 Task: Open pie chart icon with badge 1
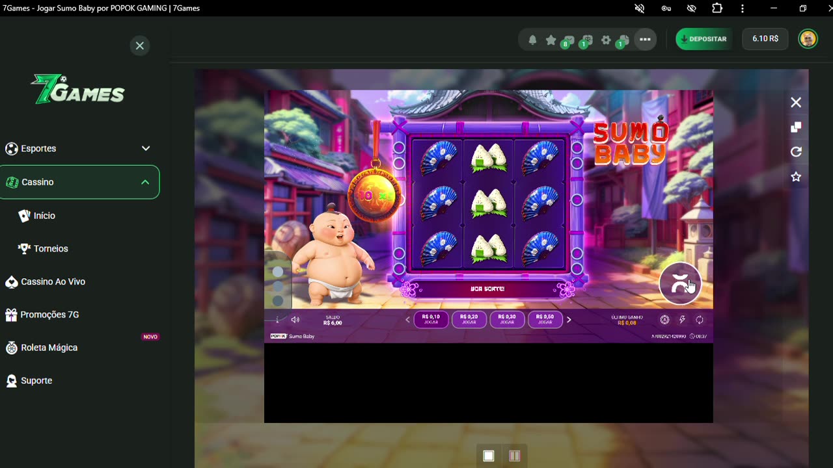tap(623, 40)
